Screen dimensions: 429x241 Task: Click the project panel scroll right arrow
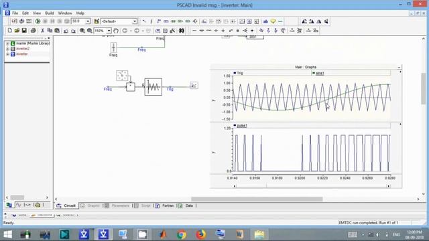(x=47, y=197)
